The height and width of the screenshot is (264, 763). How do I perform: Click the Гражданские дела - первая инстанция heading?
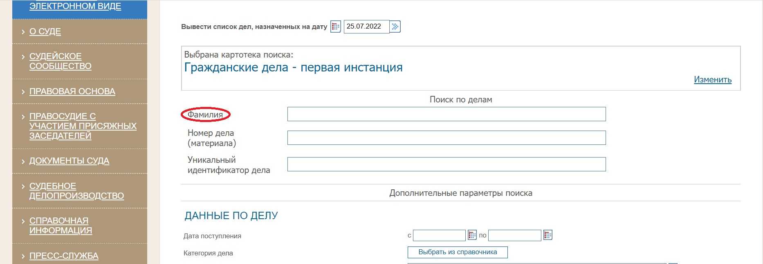click(x=293, y=67)
